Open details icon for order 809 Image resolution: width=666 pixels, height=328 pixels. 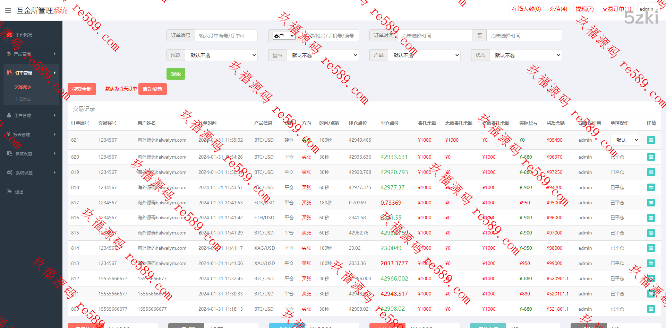[x=651, y=309]
